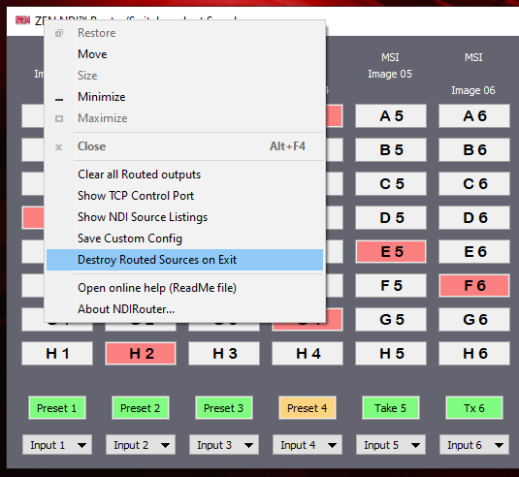This screenshot has width=519, height=477.
Task: Open the Input 4 dropdown
Action: click(x=308, y=445)
